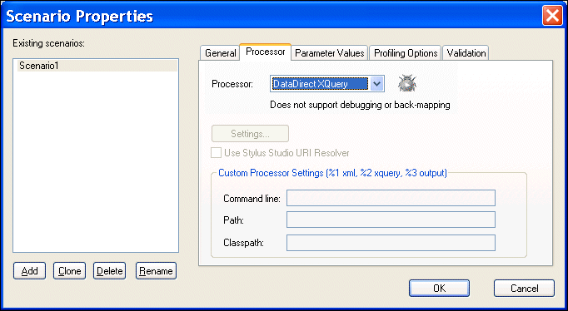
Task: Click into the Command line field
Action: [391, 198]
